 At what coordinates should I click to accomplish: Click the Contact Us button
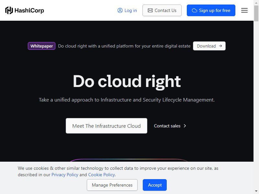tap(162, 10)
